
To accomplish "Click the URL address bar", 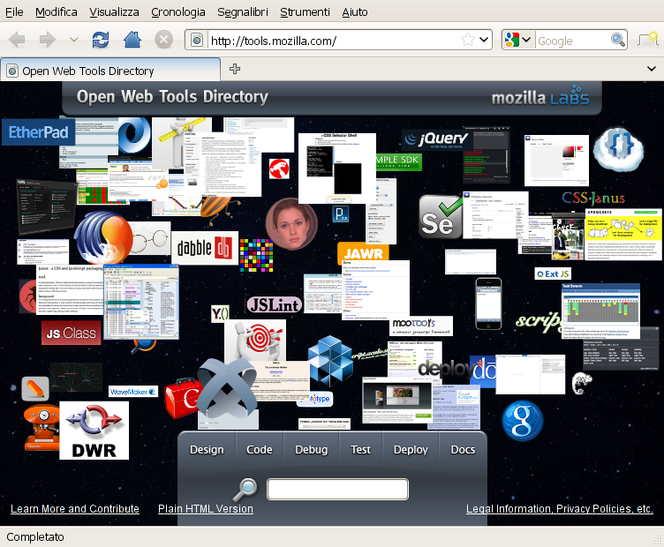I will (x=335, y=41).
